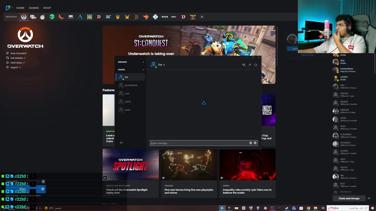Go to the GAMES tab
Image resolution: width=376 pixels, height=211 pixels.
point(34,8)
